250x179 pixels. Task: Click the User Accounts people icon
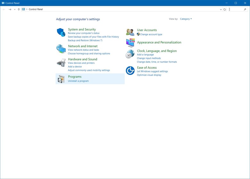(130, 32)
